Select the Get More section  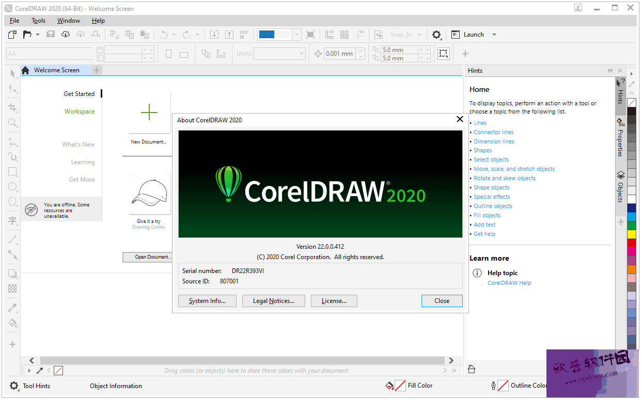(82, 180)
